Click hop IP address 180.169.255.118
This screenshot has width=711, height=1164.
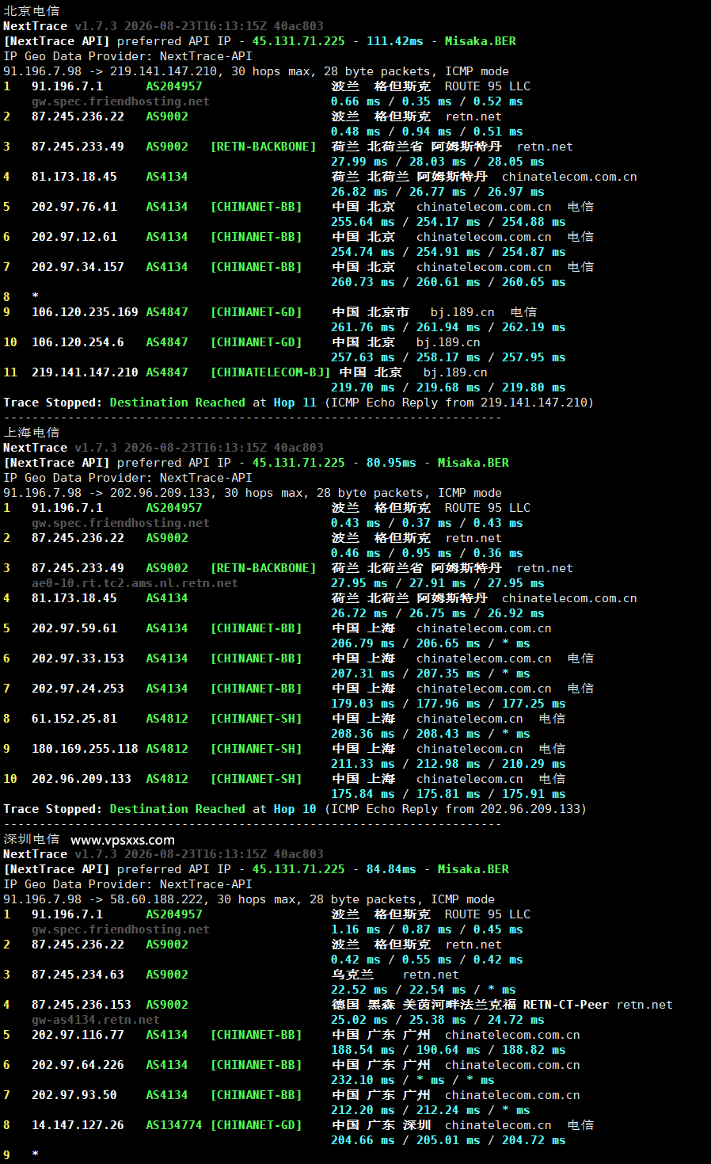pos(85,749)
